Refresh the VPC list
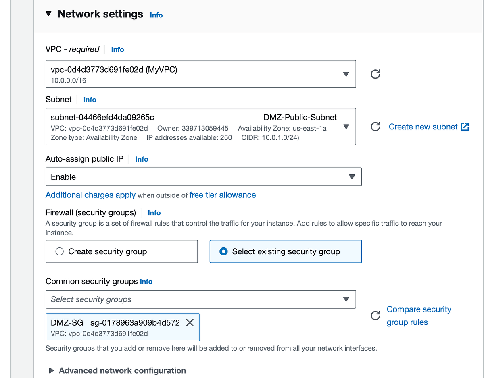The image size is (484, 378). pos(375,74)
